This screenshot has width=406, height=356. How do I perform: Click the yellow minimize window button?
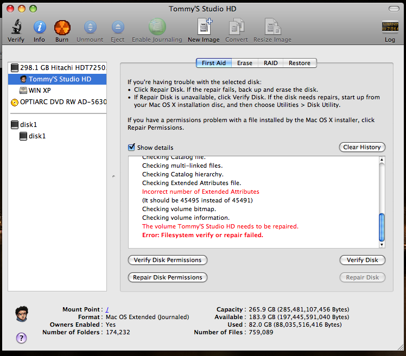[22, 9]
